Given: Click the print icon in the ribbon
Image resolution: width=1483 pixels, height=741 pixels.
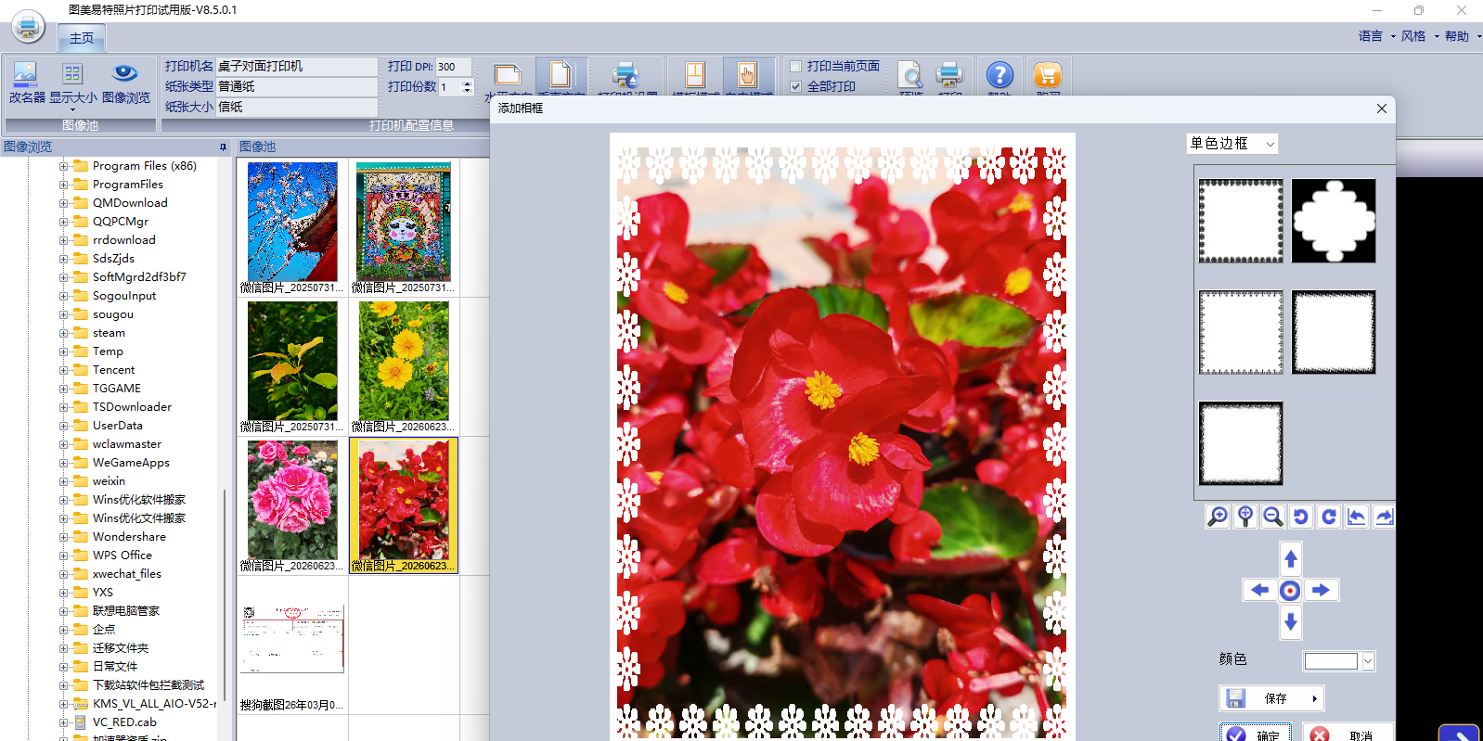Looking at the screenshot, I should 949,77.
